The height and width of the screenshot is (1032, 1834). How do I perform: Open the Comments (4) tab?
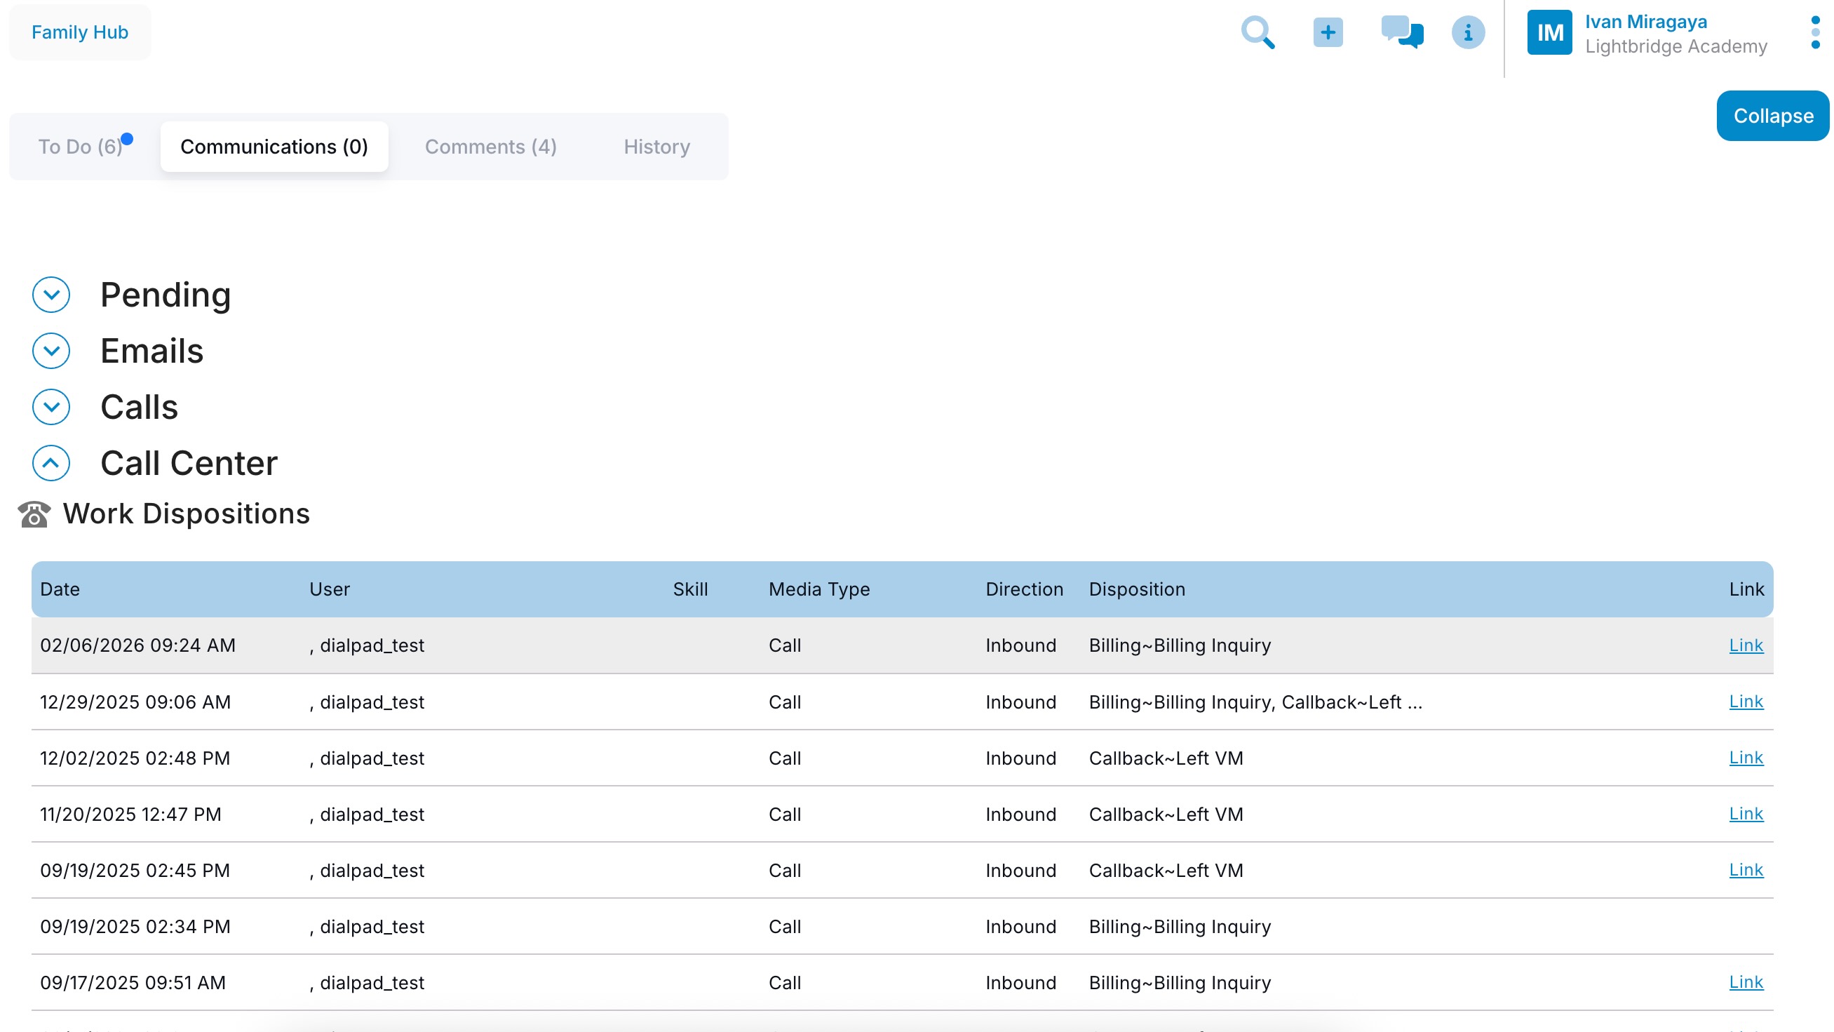coord(490,147)
